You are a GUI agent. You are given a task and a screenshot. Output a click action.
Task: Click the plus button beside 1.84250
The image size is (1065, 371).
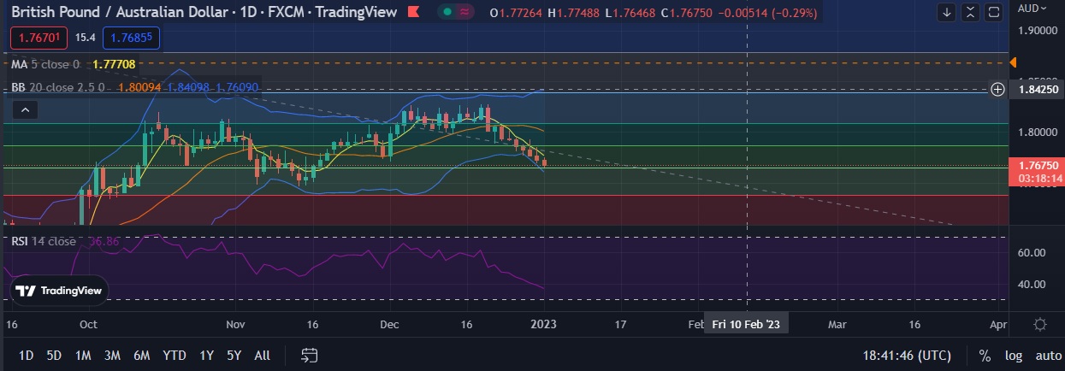[x=997, y=89]
